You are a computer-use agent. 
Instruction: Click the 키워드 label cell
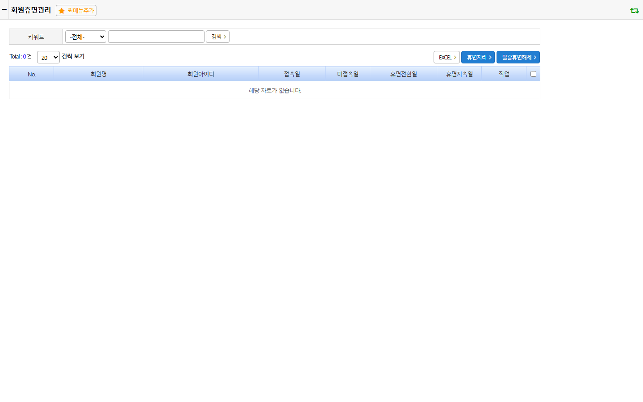[x=36, y=37]
